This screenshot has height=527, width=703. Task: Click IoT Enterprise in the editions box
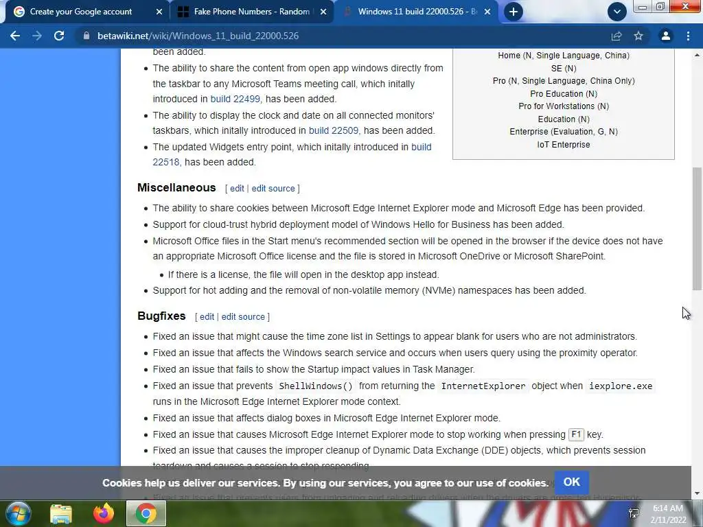[x=564, y=145]
